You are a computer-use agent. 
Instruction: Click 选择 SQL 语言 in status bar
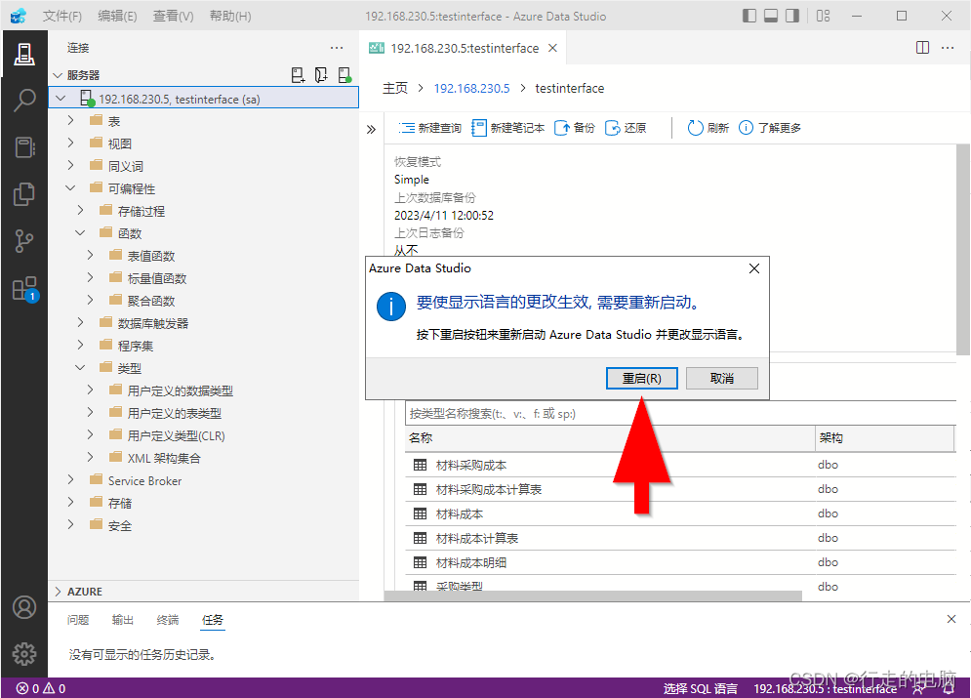pos(699,687)
